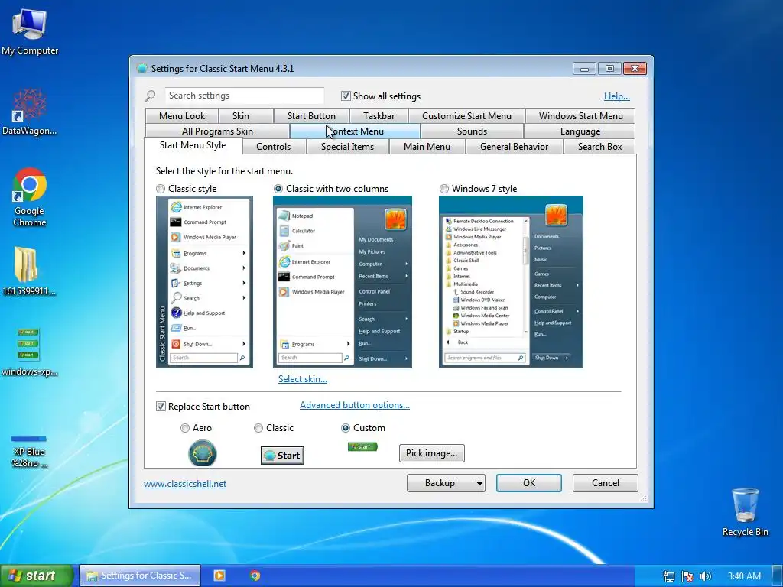Click the custom green start button preview
The height and width of the screenshot is (587, 783).
click(x=362, y=446)
